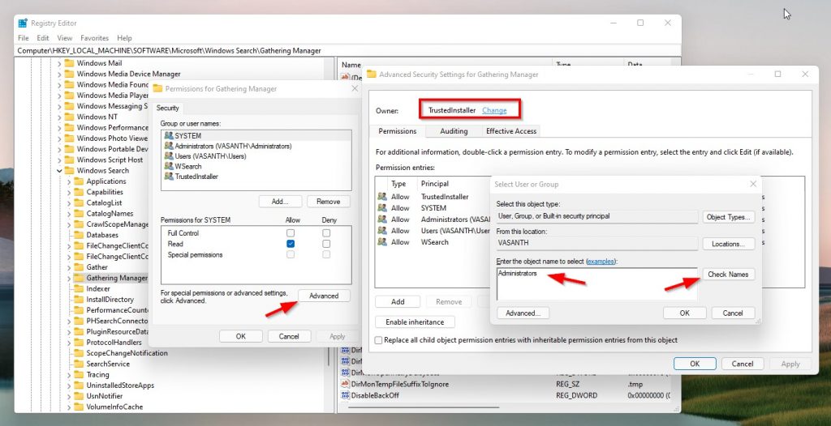831x426 pixels.
Task: Select Security tab in Permissions dialog
Action: point(167,108)
